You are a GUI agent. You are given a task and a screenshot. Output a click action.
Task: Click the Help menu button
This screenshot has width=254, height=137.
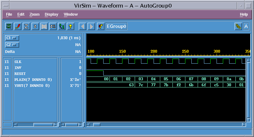tap(244, 14)
